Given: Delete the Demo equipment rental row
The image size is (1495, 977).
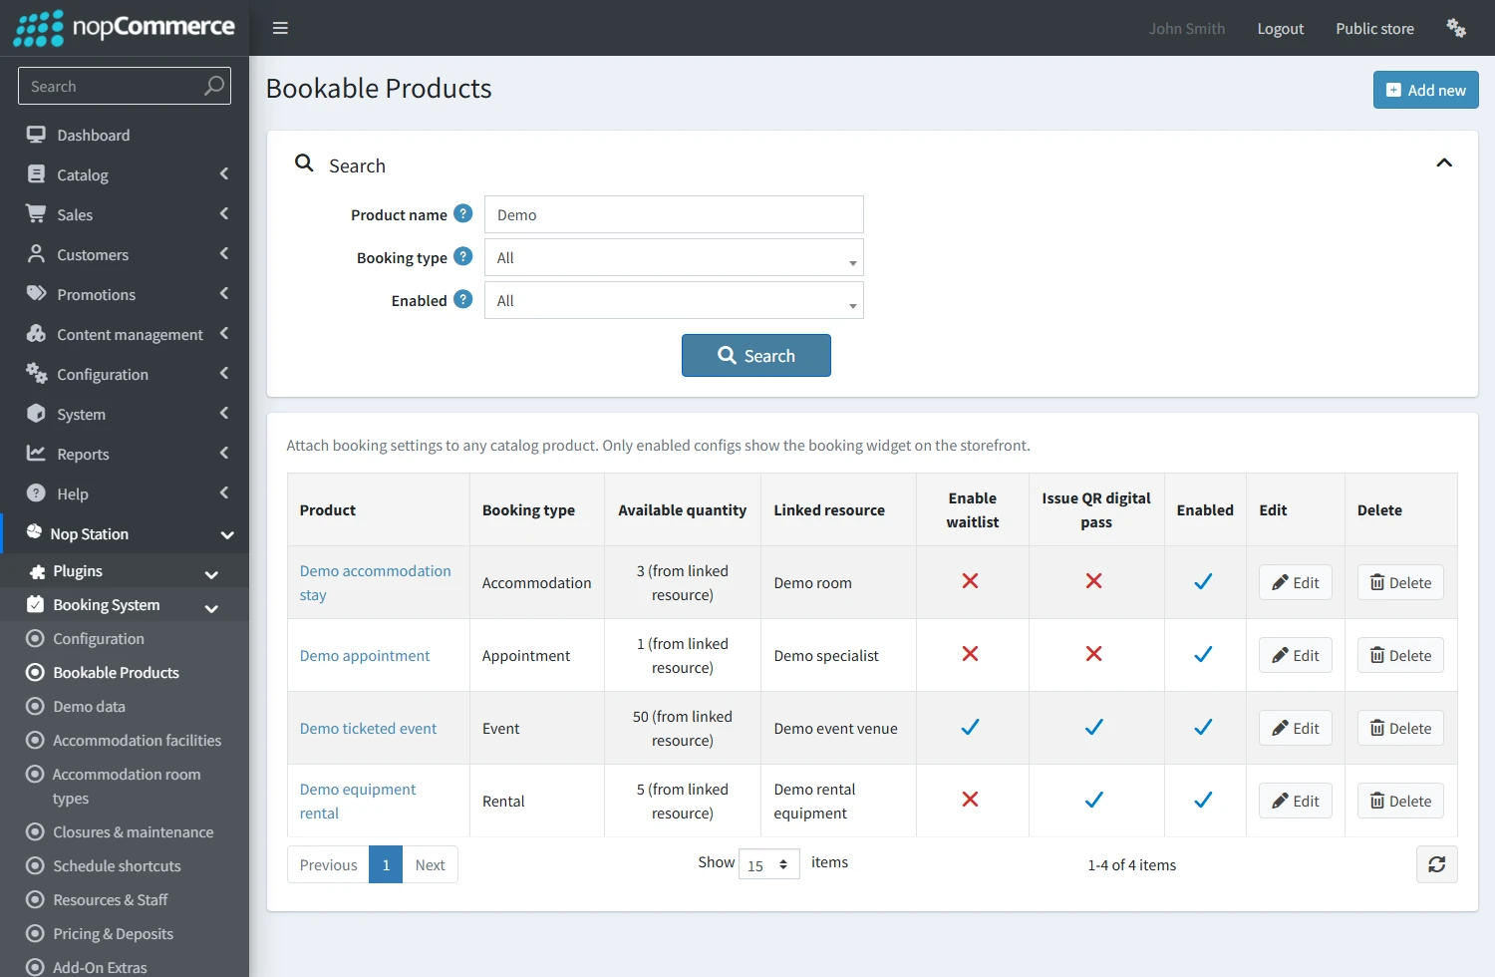Looking at the screenshot, I should coord(1400,802).
